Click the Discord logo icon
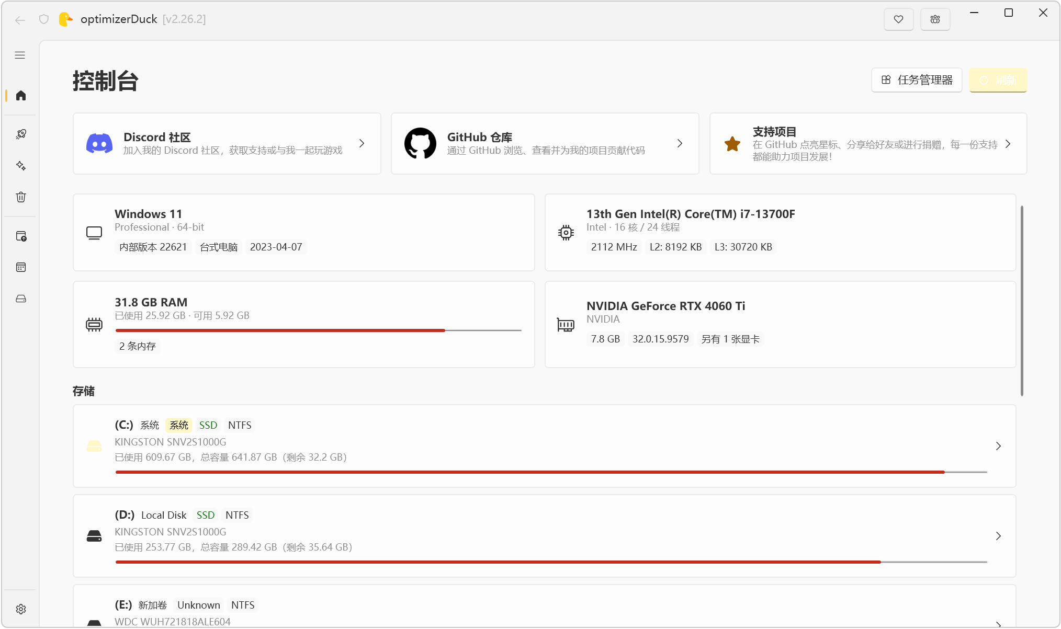Screen dimensions: 1061x629 coord(99,143)
